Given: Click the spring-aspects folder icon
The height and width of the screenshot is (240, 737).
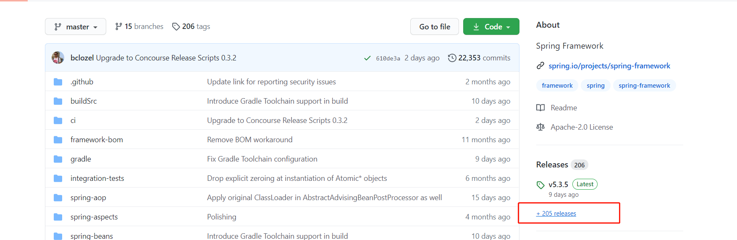Looking at the screenshot, I should [58, 217].
